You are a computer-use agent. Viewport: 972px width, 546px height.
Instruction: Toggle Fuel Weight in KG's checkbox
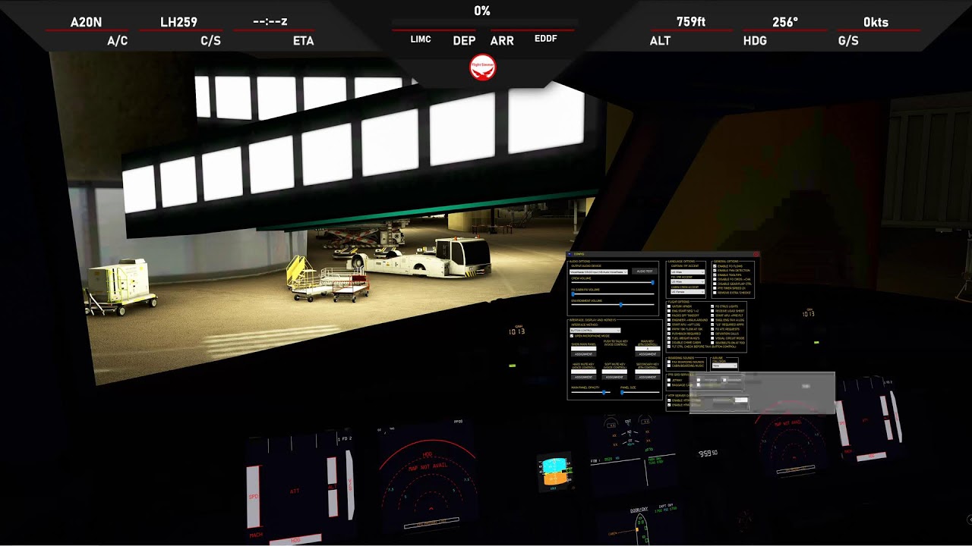[x=669, y=338]
